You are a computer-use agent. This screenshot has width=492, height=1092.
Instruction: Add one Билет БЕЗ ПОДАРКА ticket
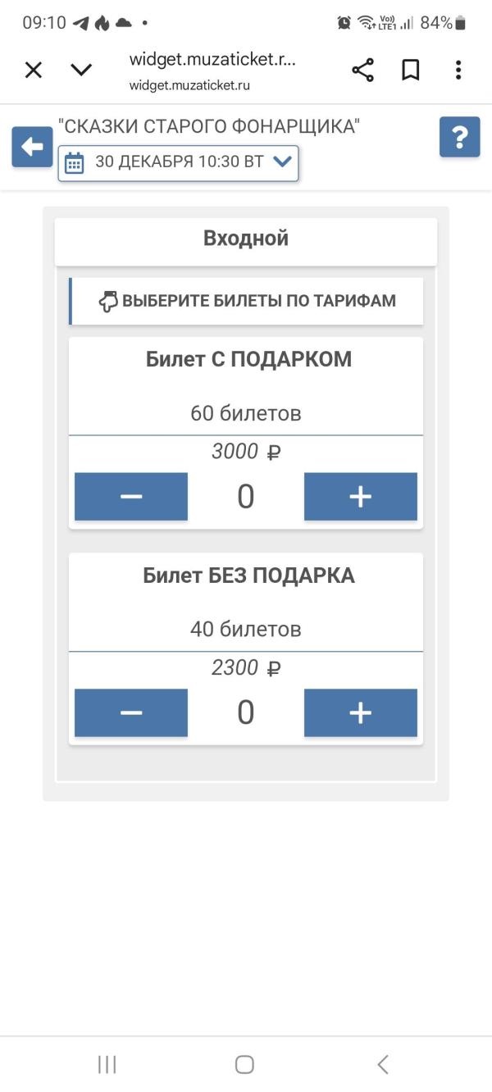360,713
